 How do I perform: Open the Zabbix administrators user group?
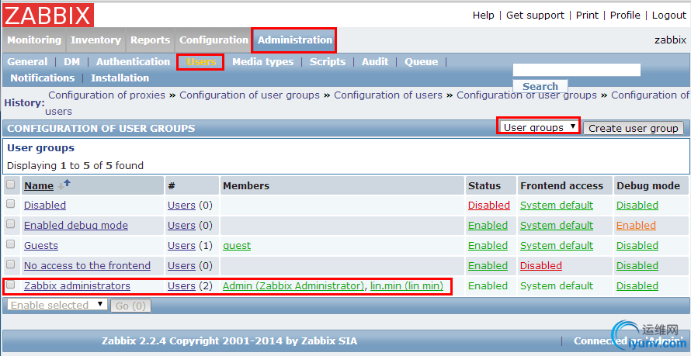77,286
